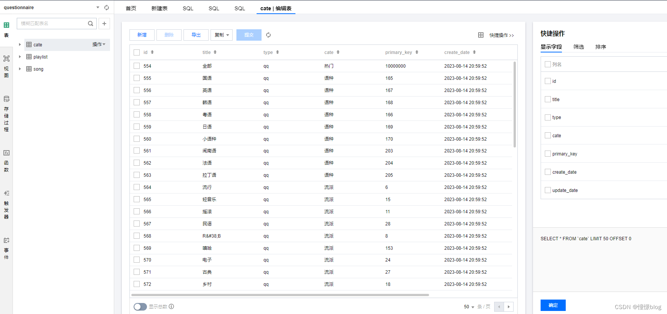The height and width of the screenshot is (314, 667).
Task: Switch to the home tab
Action: (x=131, y=8)
